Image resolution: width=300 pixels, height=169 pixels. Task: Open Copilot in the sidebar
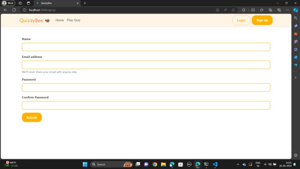click(x=296, y=10)
